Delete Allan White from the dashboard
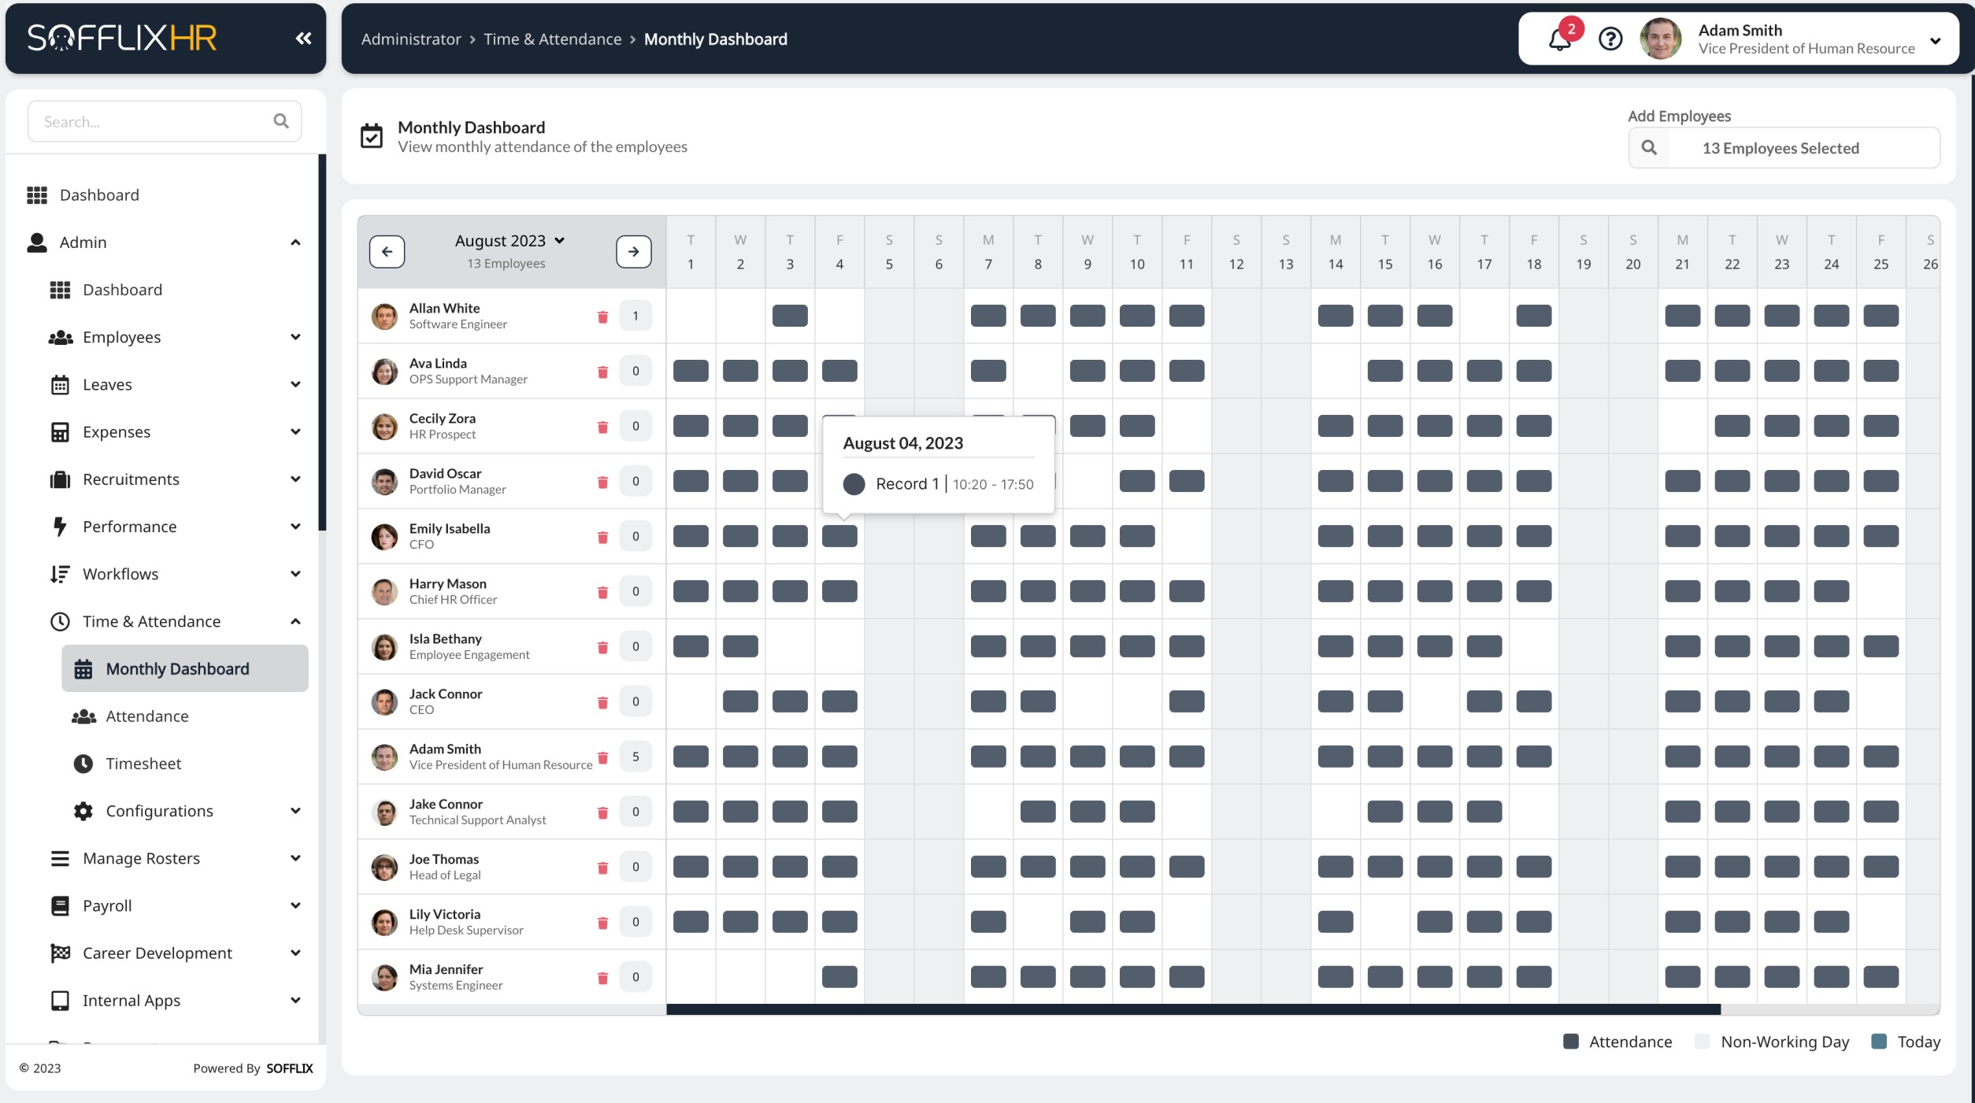Viewport: 1975px width, 1103px height. point(602,316)
